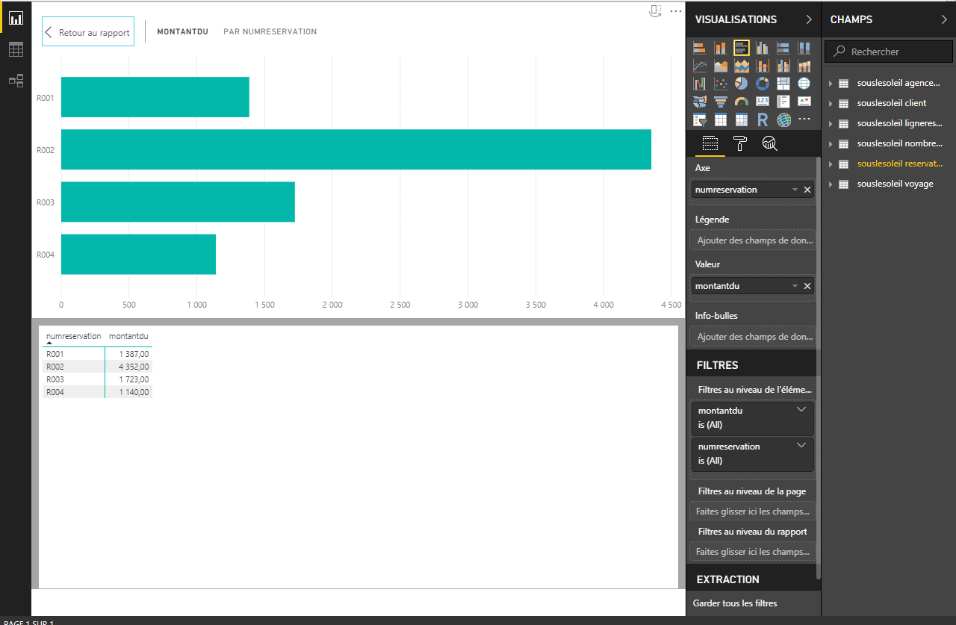The width and height of the screenshot is (956, 625).
Task: Remove numreservation from Axe
Action: [x=807, y=190]
